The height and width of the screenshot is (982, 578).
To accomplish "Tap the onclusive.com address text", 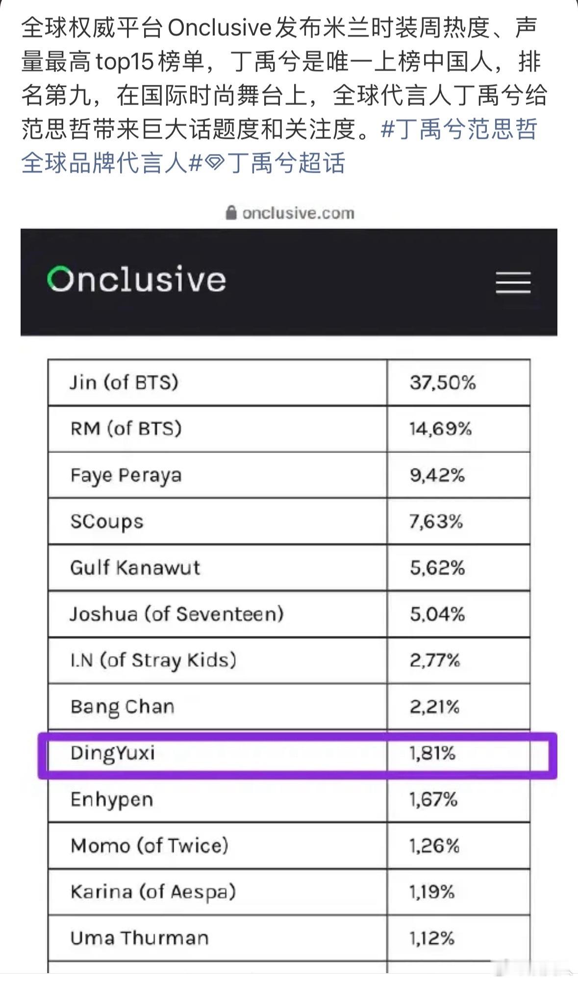I will tap(298, 213).
